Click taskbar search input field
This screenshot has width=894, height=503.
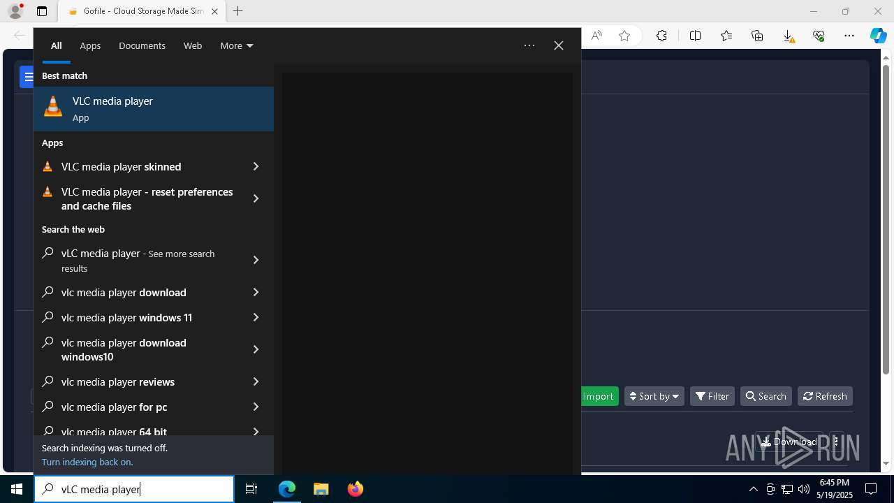[x=134, y=489]
